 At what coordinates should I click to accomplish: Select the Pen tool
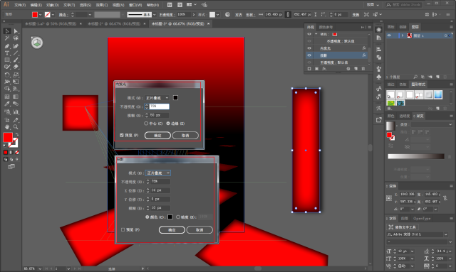(x=7, y=46)
